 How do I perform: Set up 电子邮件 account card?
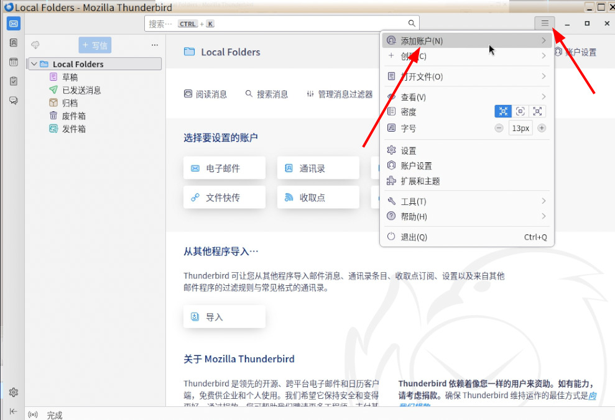[x=224, y=168]
